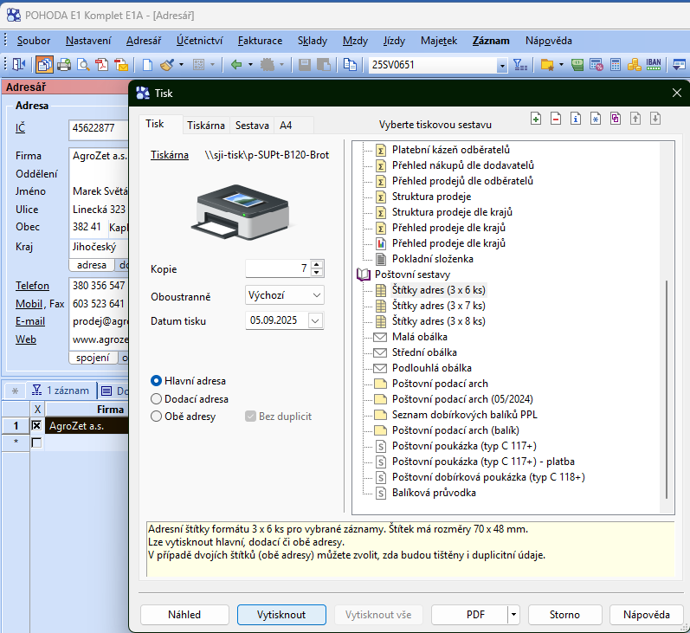The image size is (690, 633).
Task: Click the printer icon in main toolbar
Action: 64,65
